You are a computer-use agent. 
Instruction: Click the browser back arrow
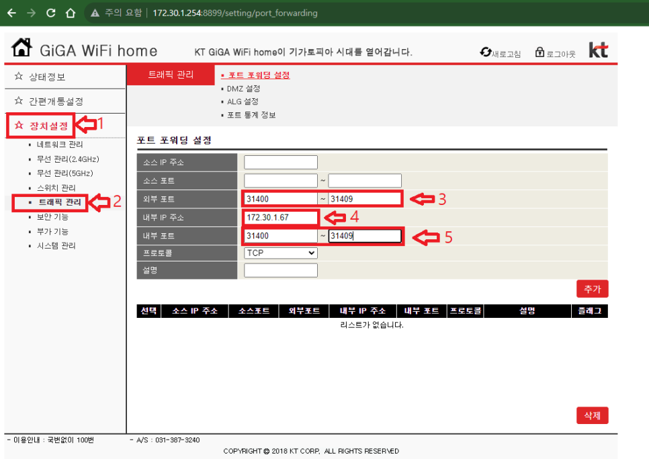click(x=11, y=13)
